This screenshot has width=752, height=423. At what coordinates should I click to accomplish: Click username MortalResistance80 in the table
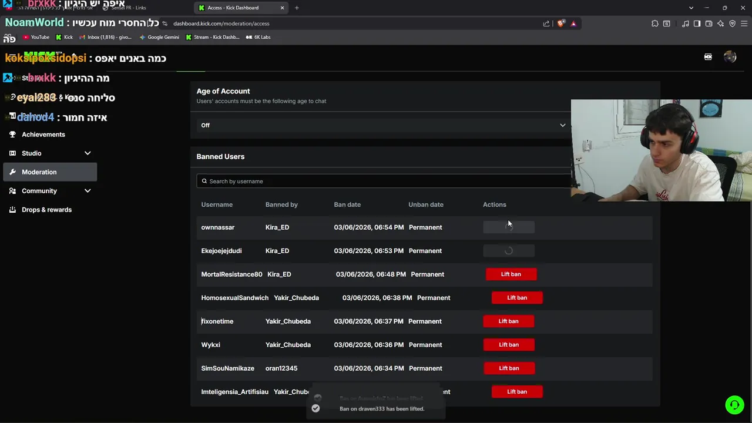[232, 274]
